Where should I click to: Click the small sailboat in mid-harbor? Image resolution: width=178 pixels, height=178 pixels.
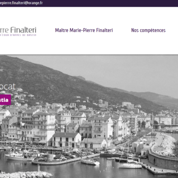point(90,162)
